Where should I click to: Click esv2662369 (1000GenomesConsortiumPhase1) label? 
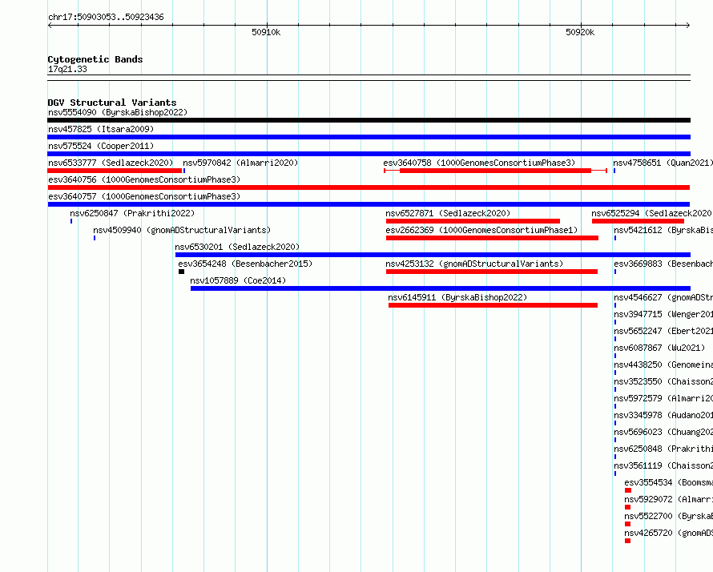tap(481, 230)
